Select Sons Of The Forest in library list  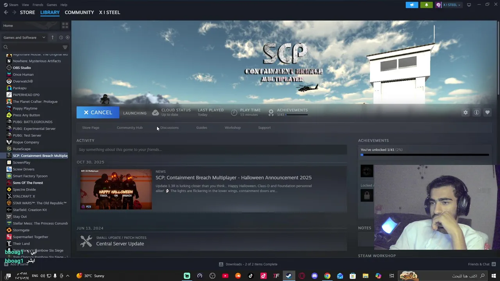click(x=28, y=183)
